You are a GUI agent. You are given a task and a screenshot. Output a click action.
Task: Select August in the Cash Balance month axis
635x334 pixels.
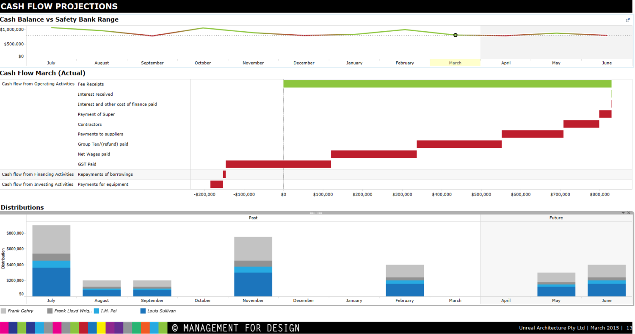click(x=102, y=63)
